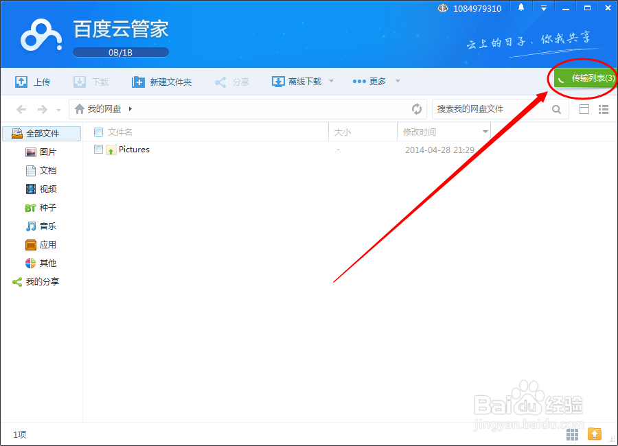Switch to 我的分享 (My Shares)
Viewport: 618px width, 446px height.
coord(41,281)
